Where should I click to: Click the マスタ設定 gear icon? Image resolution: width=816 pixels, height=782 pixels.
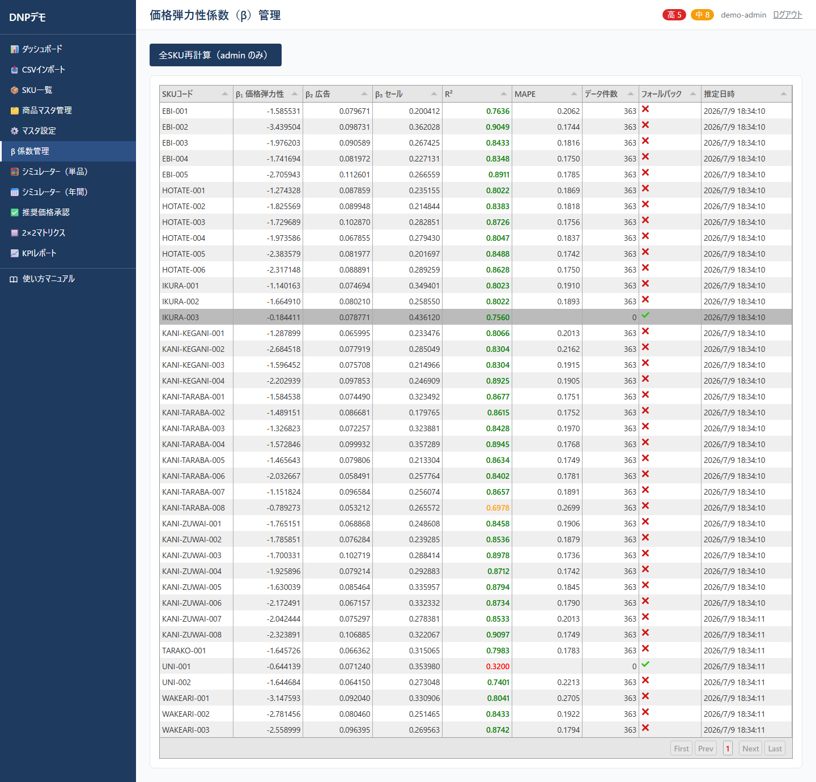[15, 131]
